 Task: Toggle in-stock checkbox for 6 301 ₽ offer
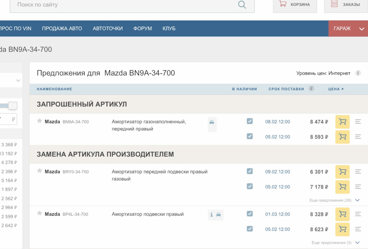point(250,171)
